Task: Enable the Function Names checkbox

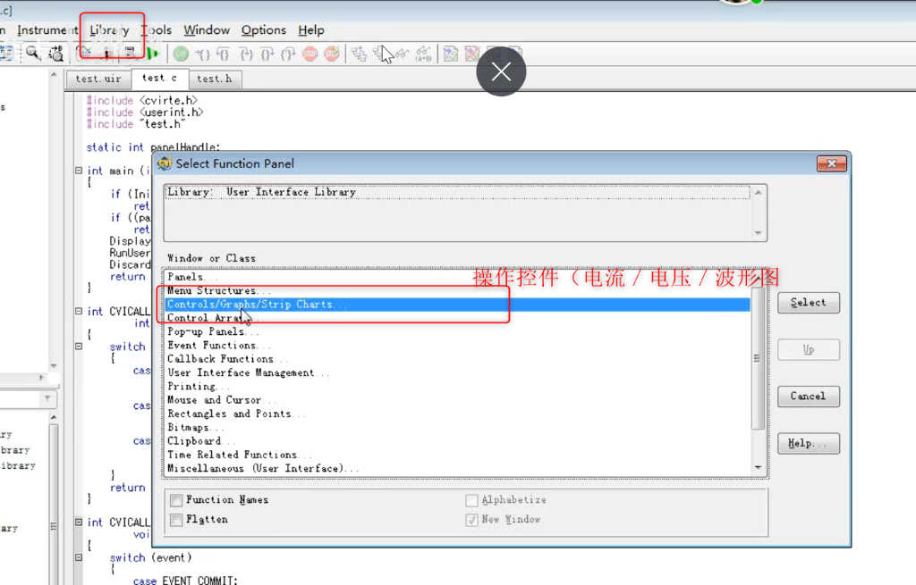Action: pos(176,500)
